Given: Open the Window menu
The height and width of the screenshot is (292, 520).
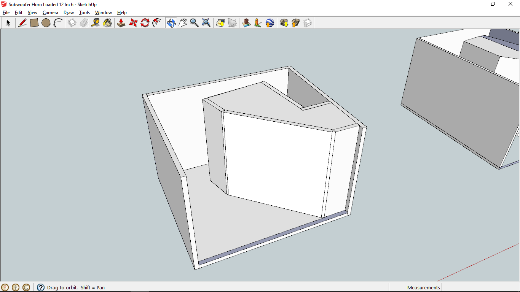Looking at the screenshot, I should pyautogui.click(x=104, y=13).
